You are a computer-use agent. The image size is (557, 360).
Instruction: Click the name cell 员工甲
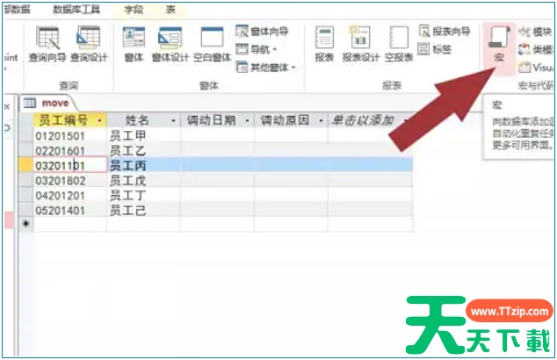click(x=144, y=135)
